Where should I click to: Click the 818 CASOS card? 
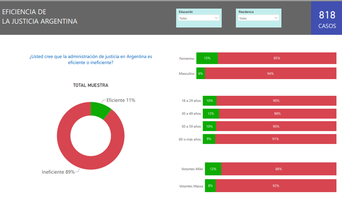pyautogui.click(x=327, y=18)
